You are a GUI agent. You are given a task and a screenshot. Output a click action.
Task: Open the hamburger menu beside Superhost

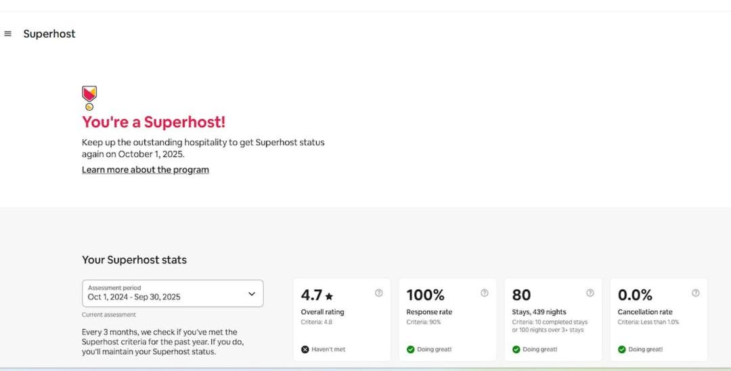pos(7,34)
